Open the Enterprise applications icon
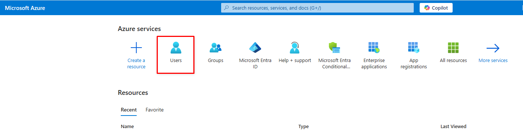Screen dimensions: 523x134 point(374,48)
